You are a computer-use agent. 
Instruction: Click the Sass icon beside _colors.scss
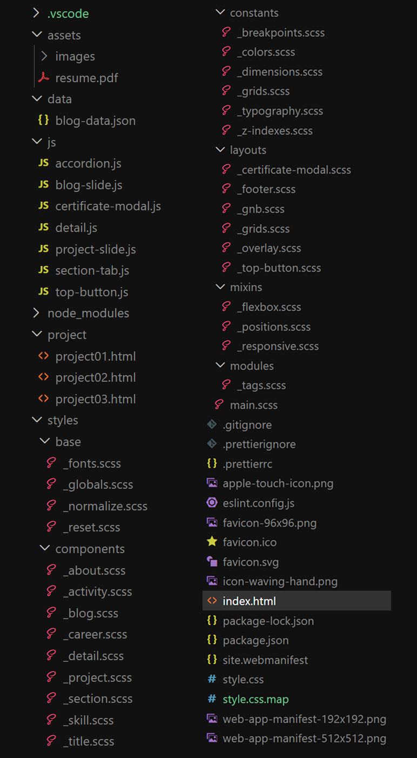(x=227, y=52)
